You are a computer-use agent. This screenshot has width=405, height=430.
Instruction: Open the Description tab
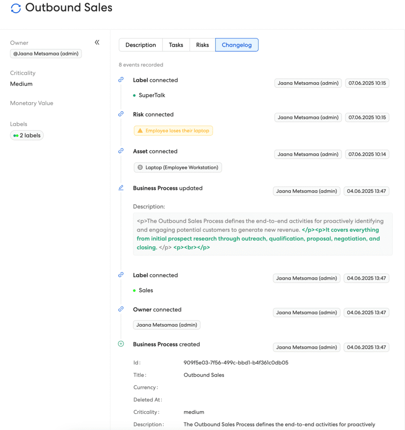click(141, 45)
